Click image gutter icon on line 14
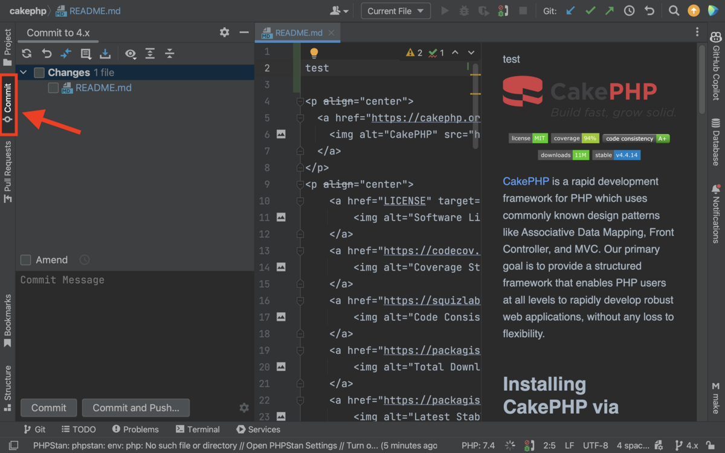 tap(281, 266)
